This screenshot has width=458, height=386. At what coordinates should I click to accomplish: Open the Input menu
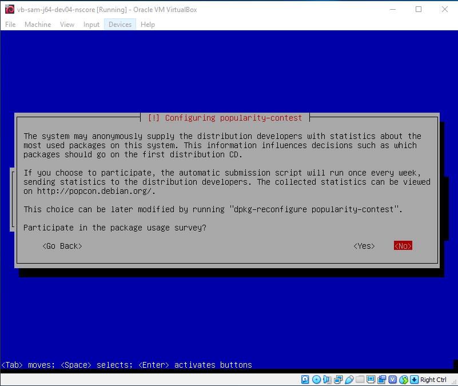91,24
